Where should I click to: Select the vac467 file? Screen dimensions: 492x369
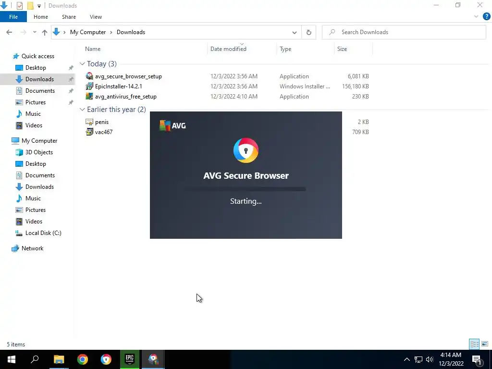pyautogui.click(x=104, y=132)
